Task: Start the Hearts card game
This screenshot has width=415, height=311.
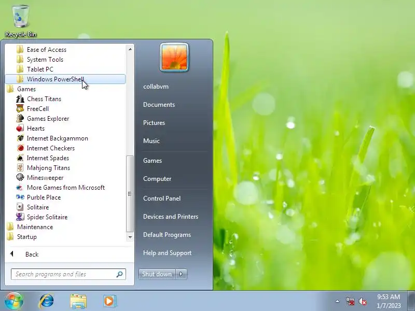Action: 35,128
